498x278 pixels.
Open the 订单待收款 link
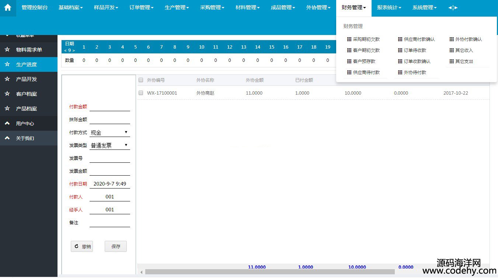(415, 50)
